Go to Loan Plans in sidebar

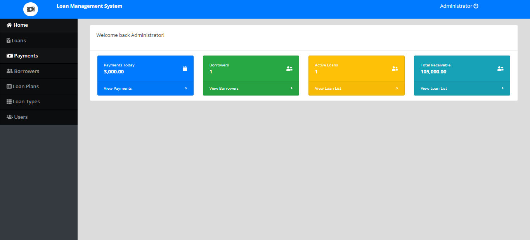pos(39,86)
